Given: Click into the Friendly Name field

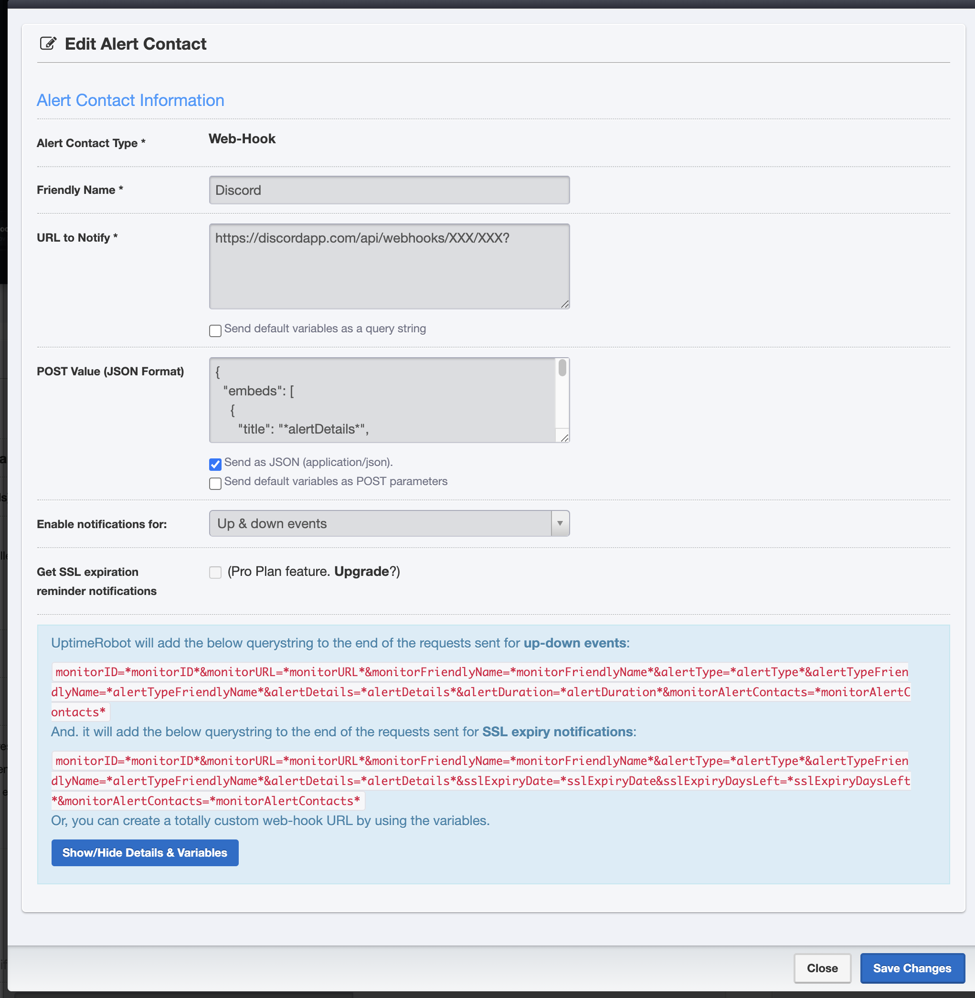Looking at the screenshot, I should coord(389,190).
